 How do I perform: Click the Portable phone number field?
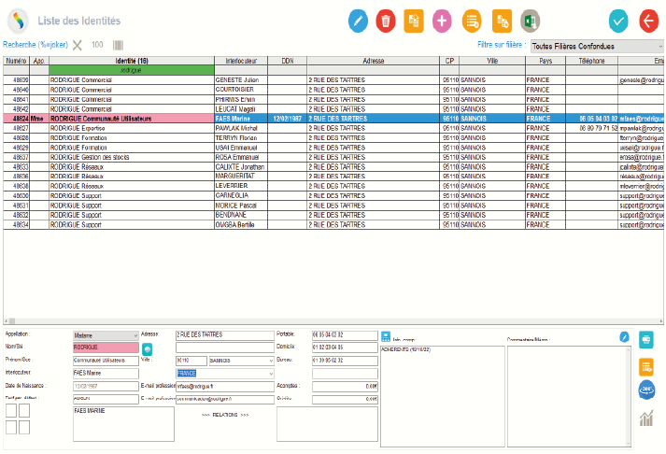click(x=345, y=335)
